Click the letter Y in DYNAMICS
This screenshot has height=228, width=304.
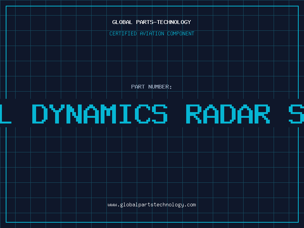tap(57, 114)
